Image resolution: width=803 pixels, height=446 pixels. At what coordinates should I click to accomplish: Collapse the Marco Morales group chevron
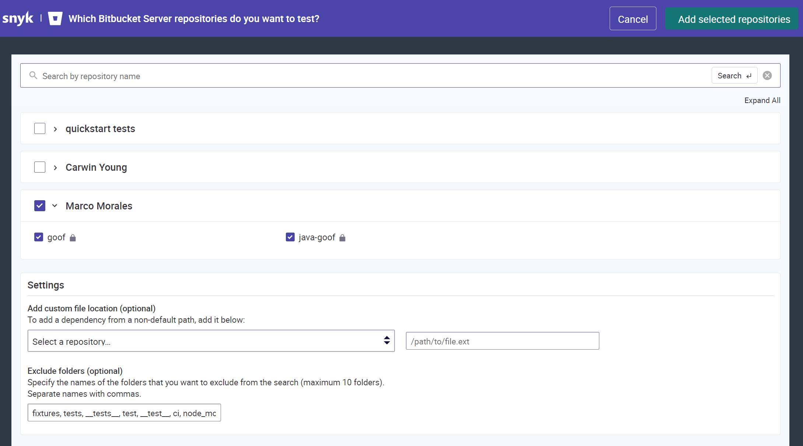point(55,206)
